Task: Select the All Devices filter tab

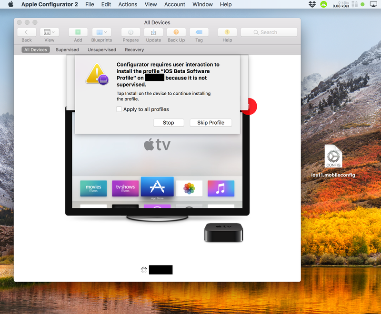Action: 36,50
